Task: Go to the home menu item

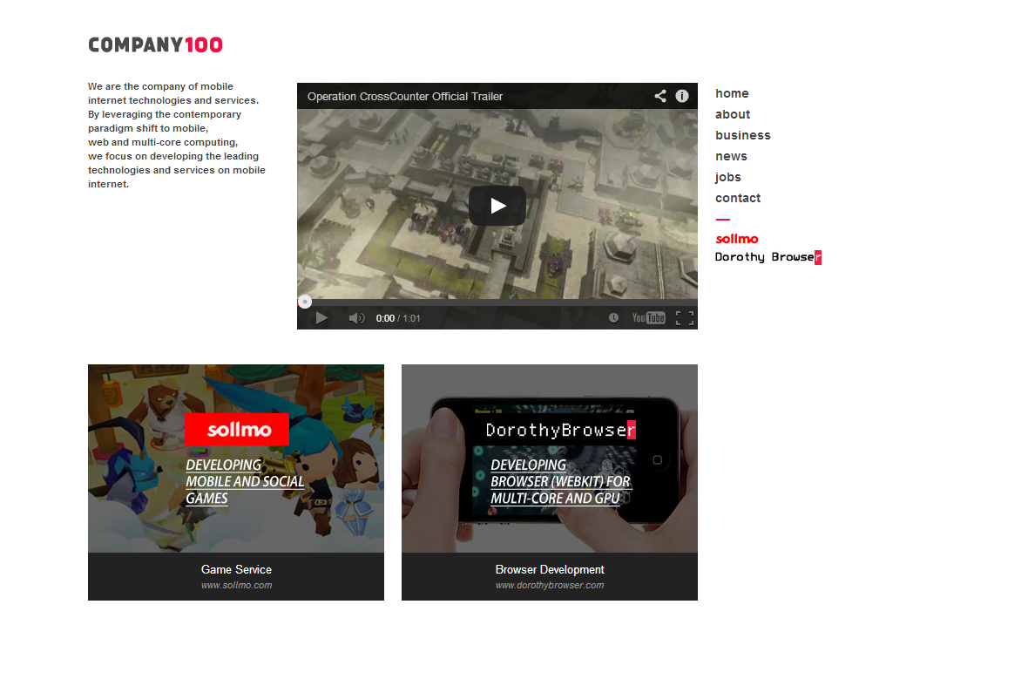Action: coord(732,94)
